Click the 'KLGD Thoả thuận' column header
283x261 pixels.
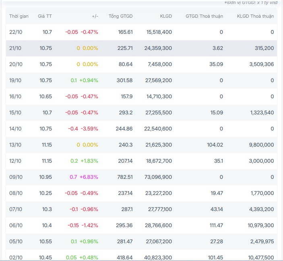[x=255, y=16]
